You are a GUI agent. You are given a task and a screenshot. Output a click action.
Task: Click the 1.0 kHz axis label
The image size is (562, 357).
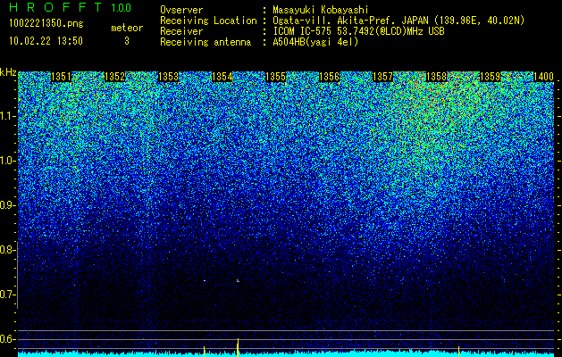7,162
